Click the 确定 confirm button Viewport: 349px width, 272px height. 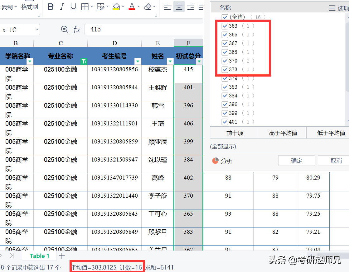296,161
